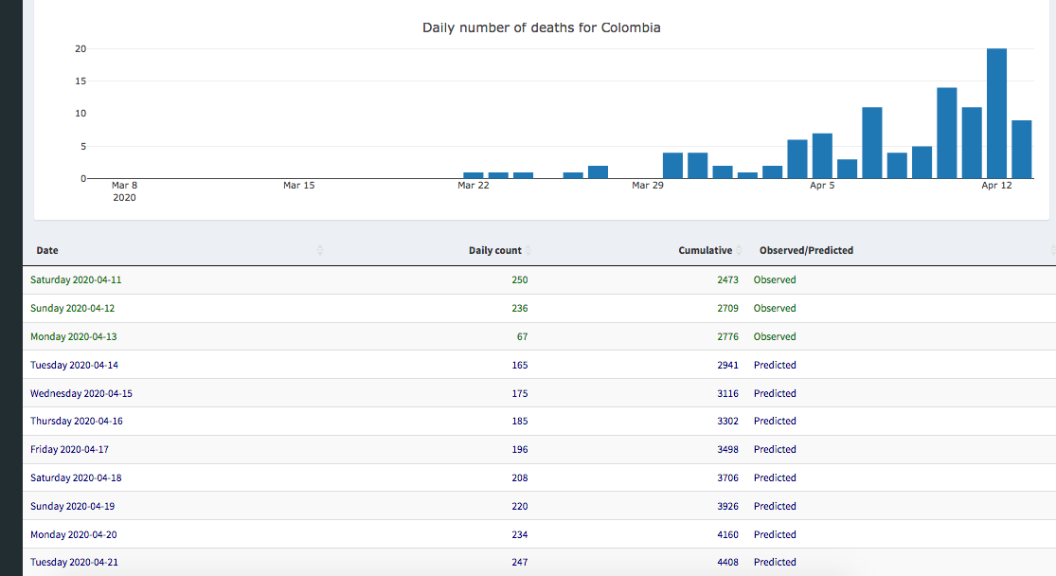Image resolution: width=1056 pixels, height=576 pixels.
Task: Click daily count 175 for Wednesday 2020-04-15
Action: tap(519, 393)
